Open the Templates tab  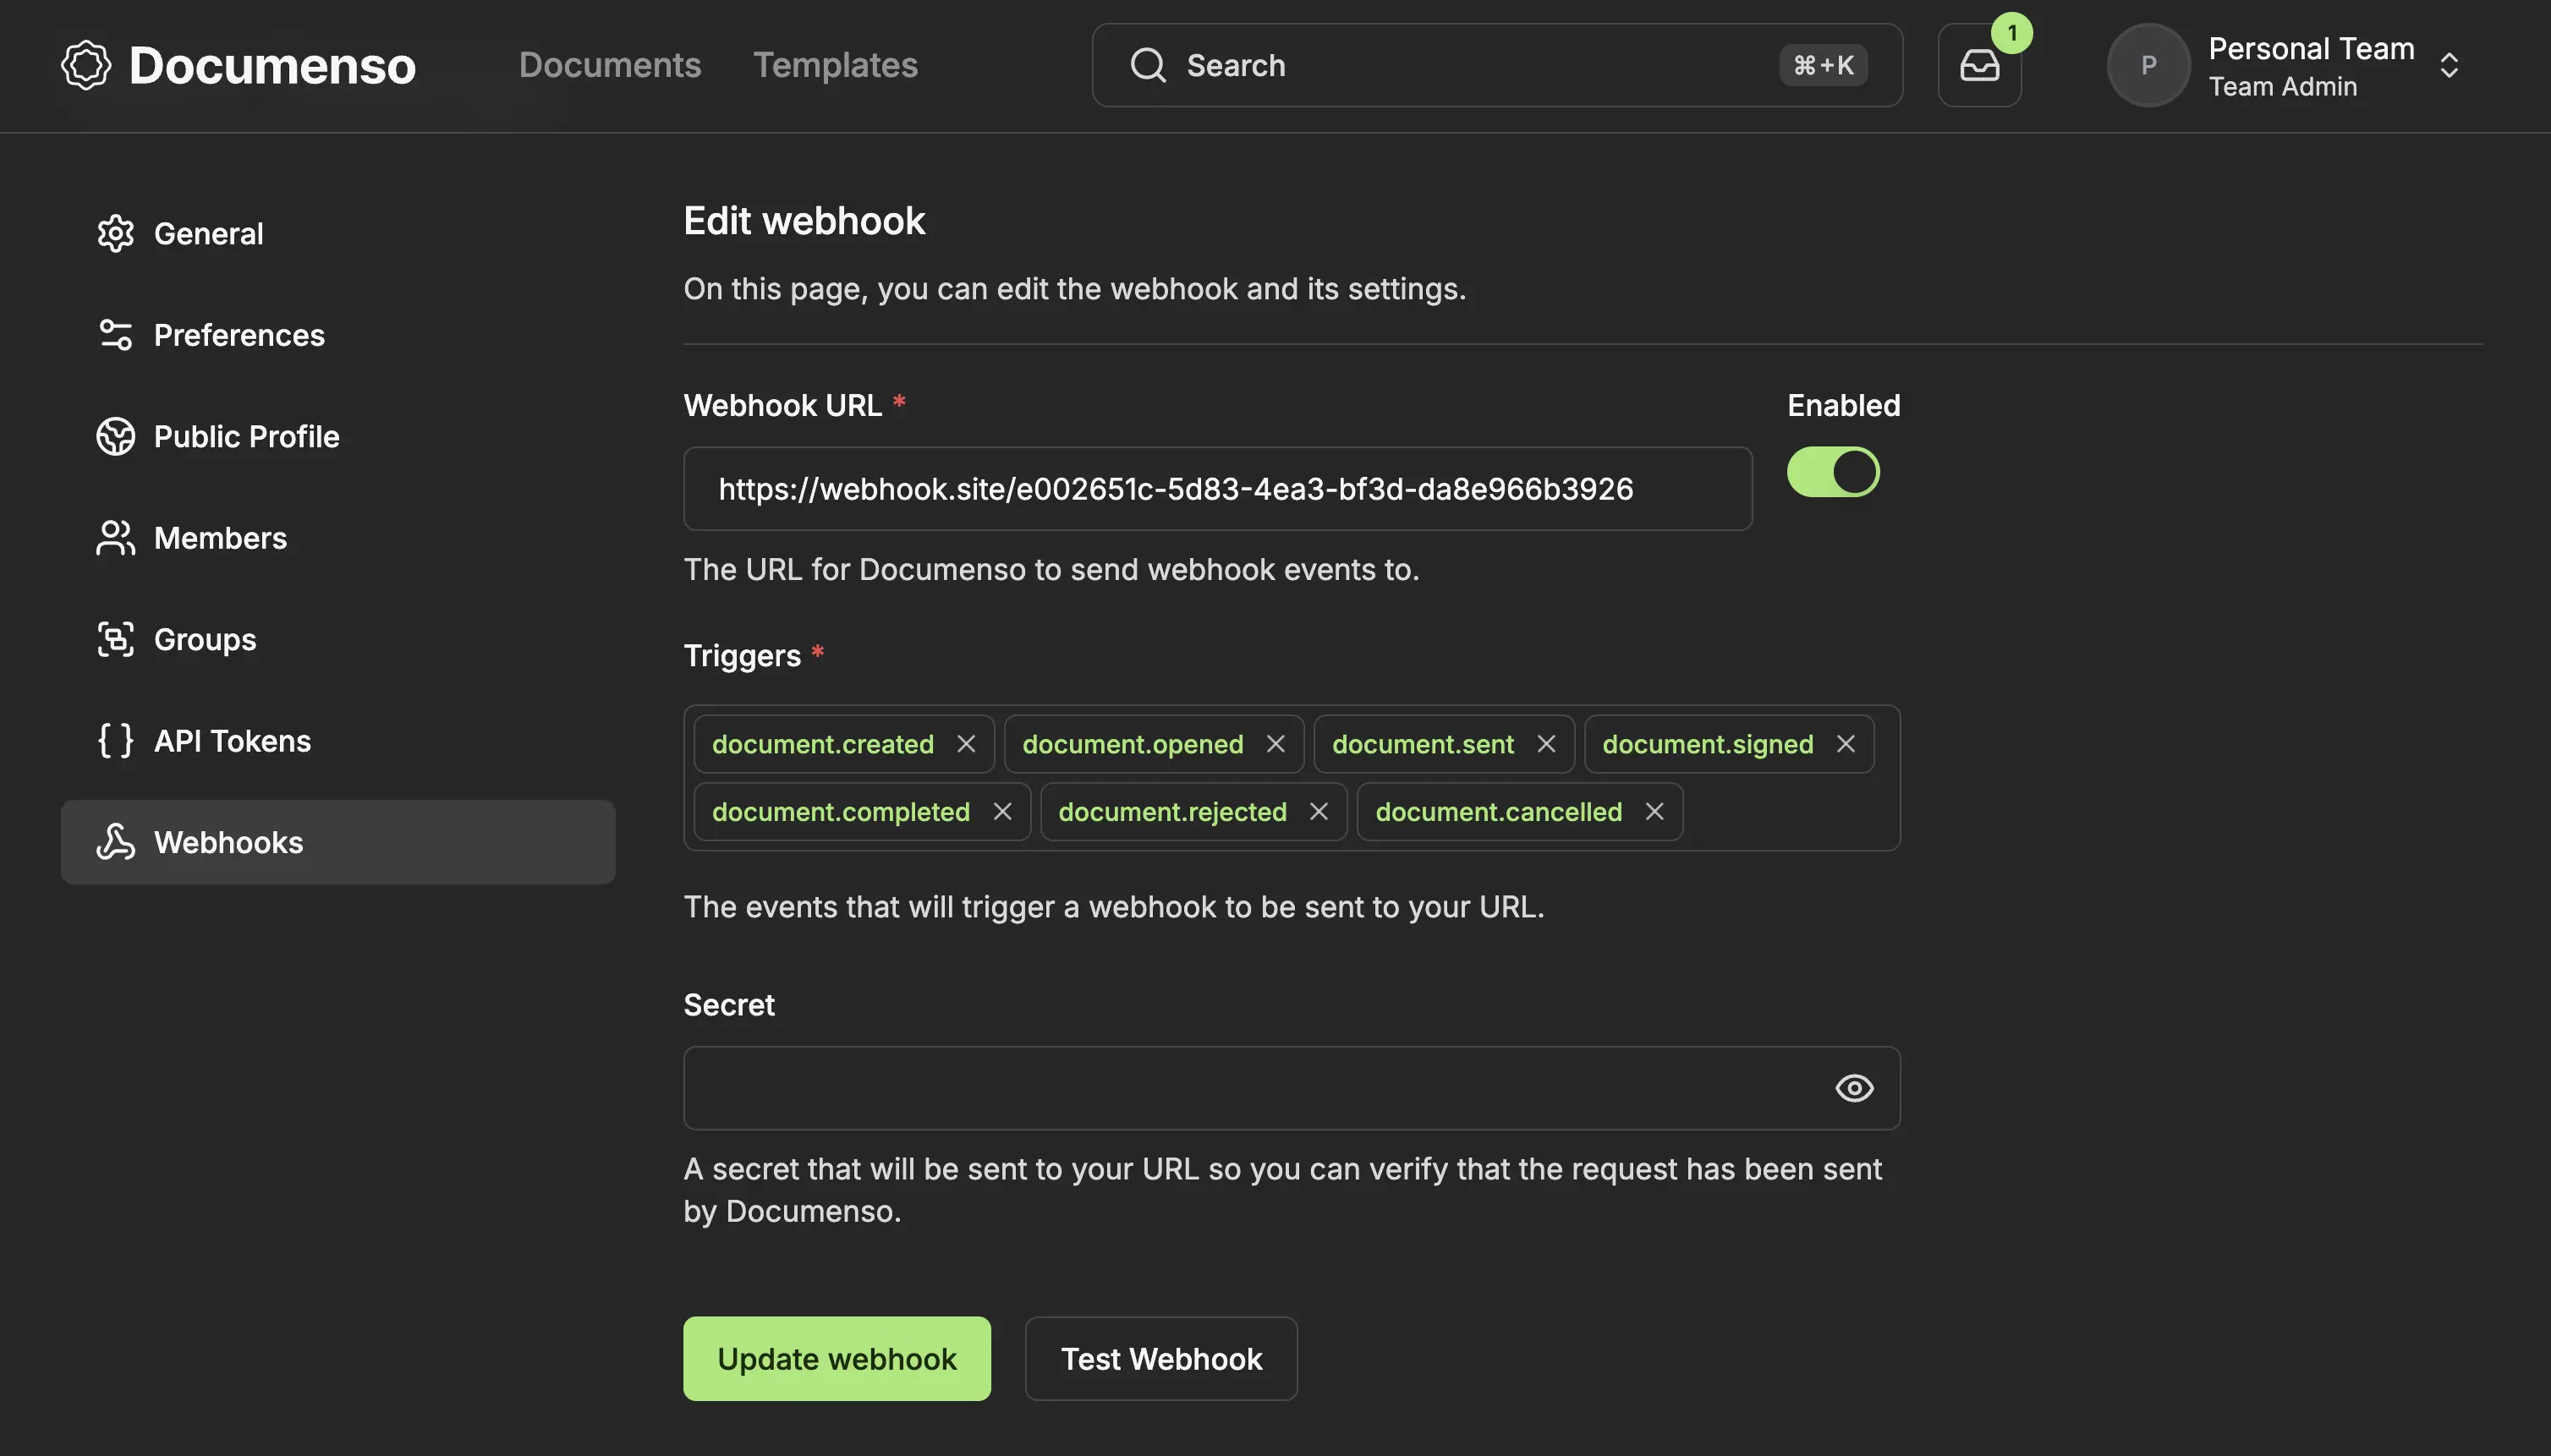(834, 66)
